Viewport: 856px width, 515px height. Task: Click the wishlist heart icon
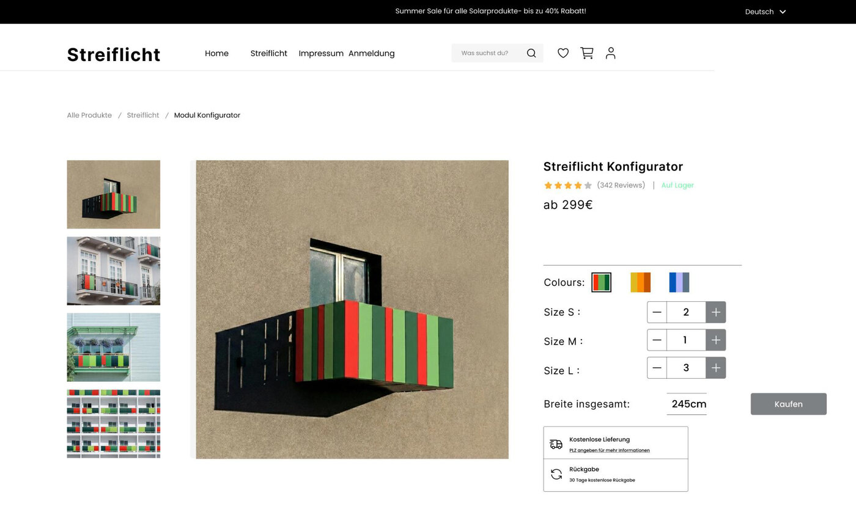(x=563, y=53)
